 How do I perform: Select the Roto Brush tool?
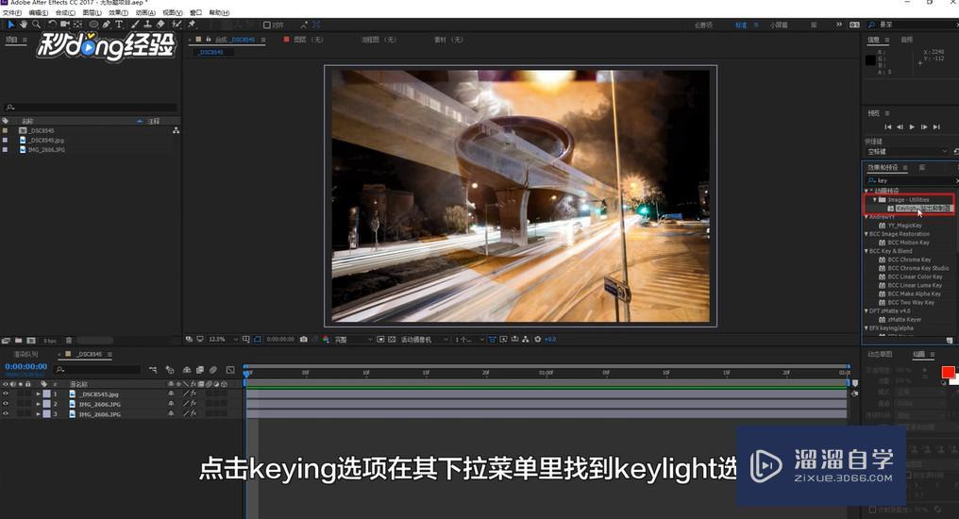pos(177,25)
